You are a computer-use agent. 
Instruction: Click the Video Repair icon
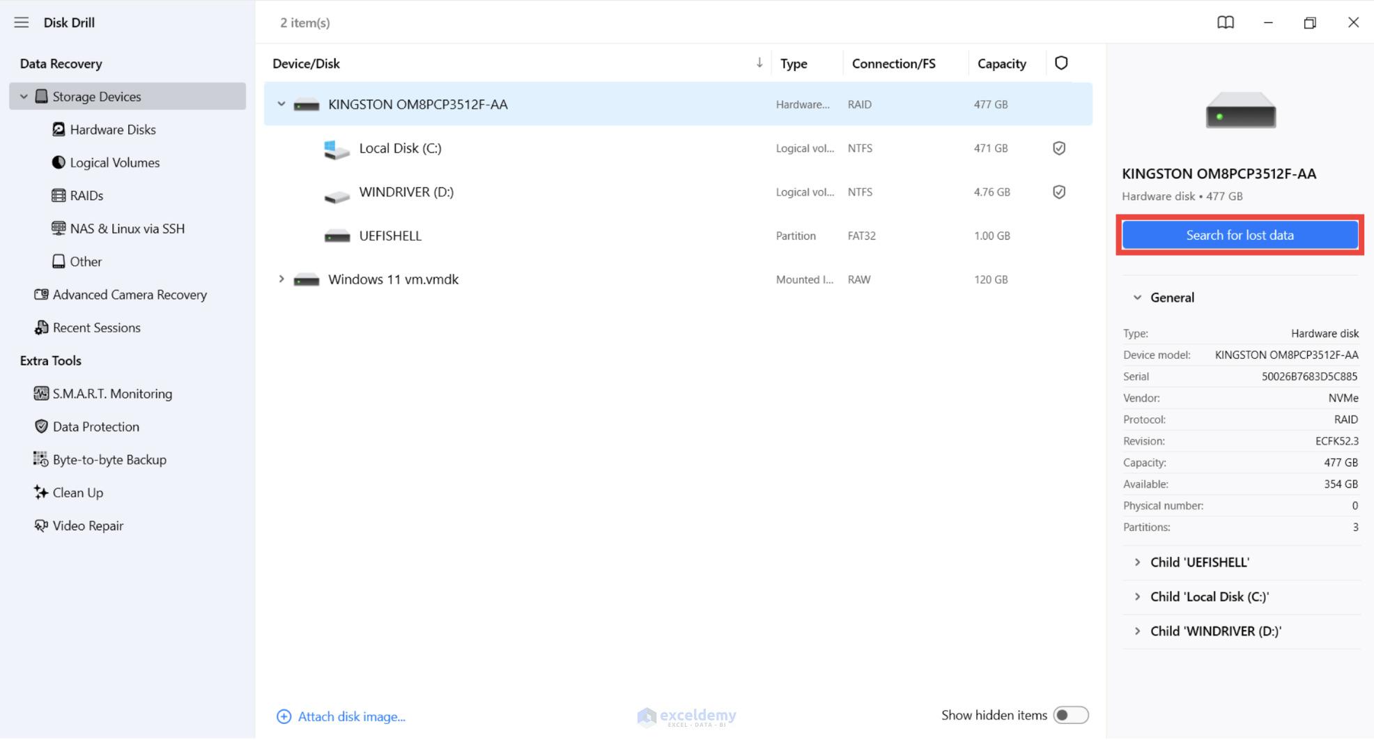tap(41, 525)
